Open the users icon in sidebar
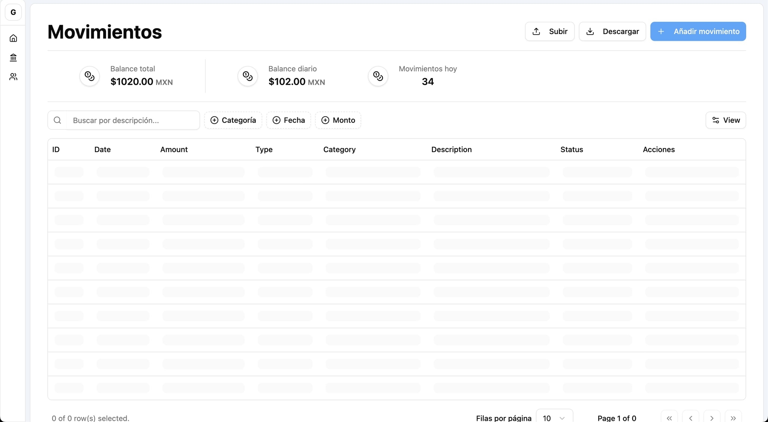Screen dimensions: 768x422 click(13, 77)
